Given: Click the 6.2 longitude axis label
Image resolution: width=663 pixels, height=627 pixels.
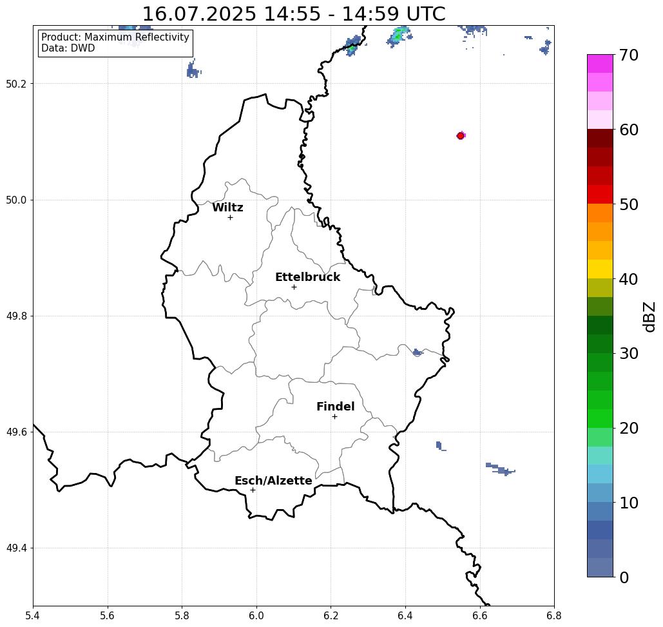Looking at the screenshot, I should coord(331,615).
